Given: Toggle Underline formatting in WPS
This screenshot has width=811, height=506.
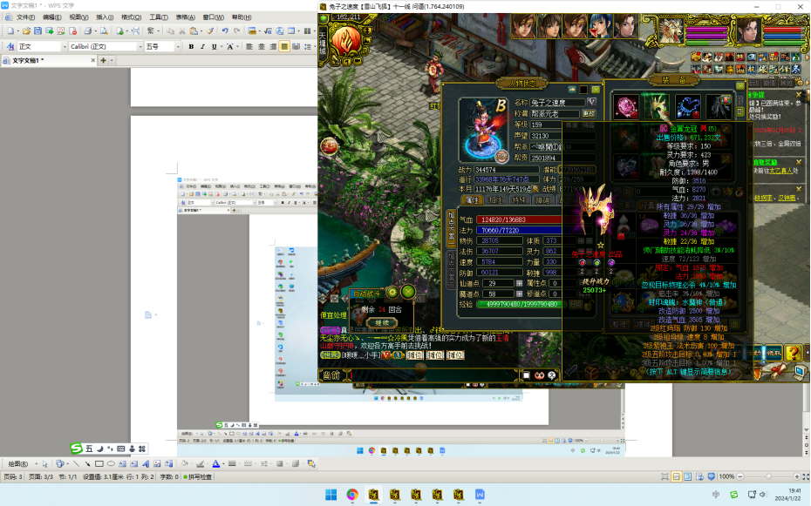Looking at the screenshot, I should (215, 46).
